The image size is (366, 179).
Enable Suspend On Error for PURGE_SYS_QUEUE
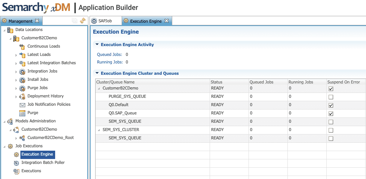click(x=331, y=97)
